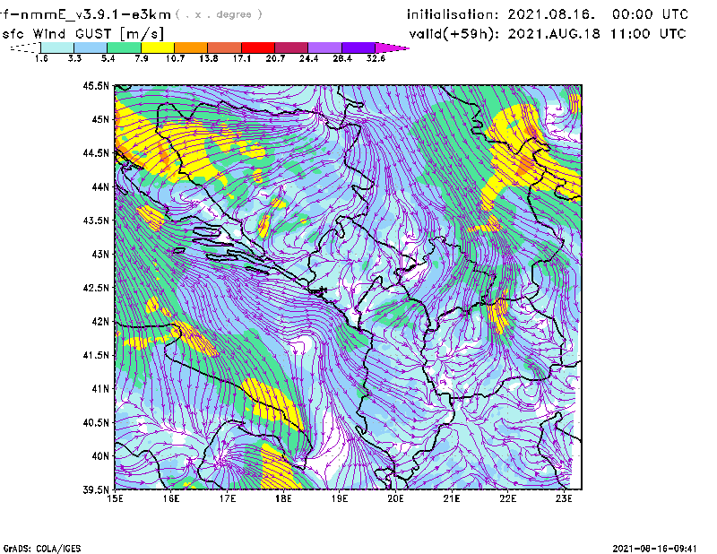The image size is (717, 554).
Task: Click the green 5.4–7.9 legend swatch
Action: (124, 48)
